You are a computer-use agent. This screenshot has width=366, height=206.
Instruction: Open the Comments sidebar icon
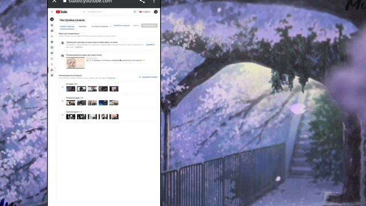tap(52, 42)
